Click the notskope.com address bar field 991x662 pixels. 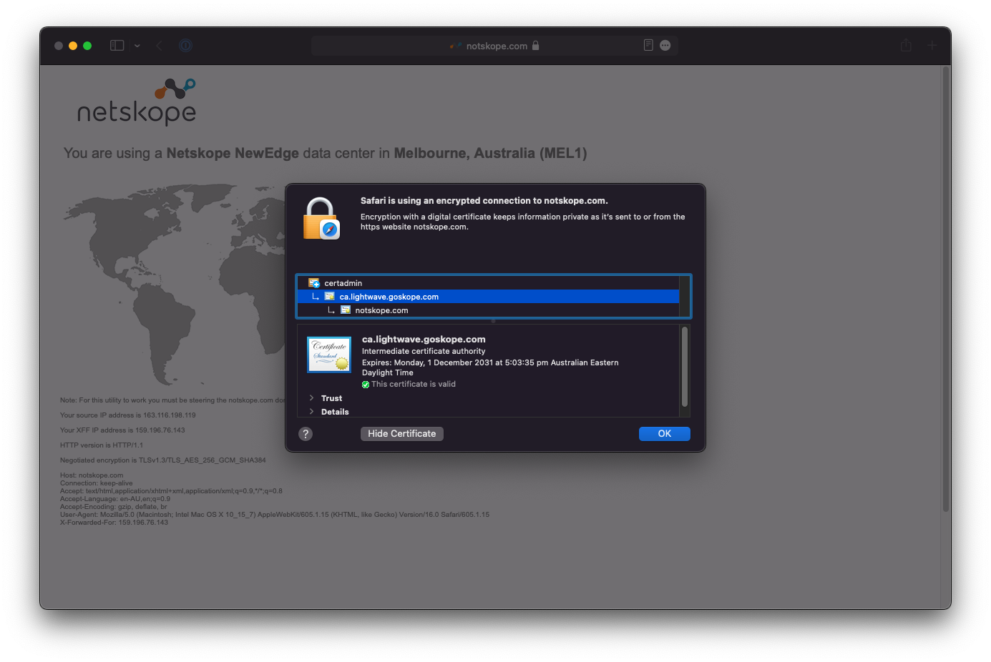tap(496, 46)
